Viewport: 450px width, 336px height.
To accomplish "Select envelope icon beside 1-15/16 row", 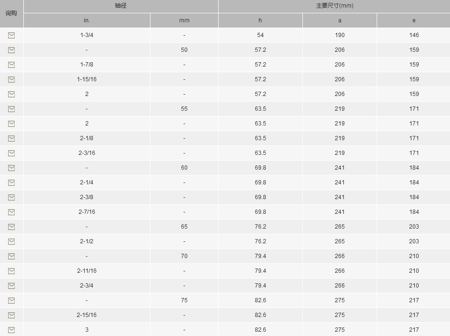I will click(11, 80).
